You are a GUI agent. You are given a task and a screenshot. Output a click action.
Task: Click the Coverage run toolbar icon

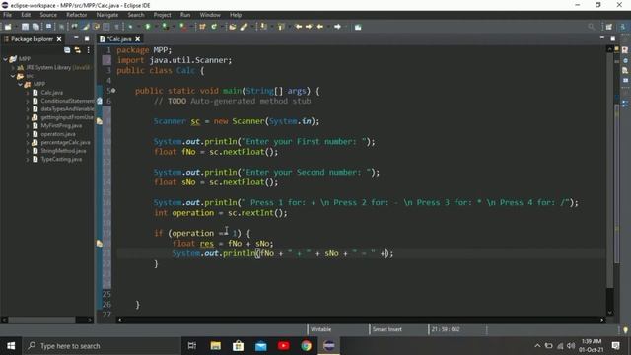coord(165,27)
